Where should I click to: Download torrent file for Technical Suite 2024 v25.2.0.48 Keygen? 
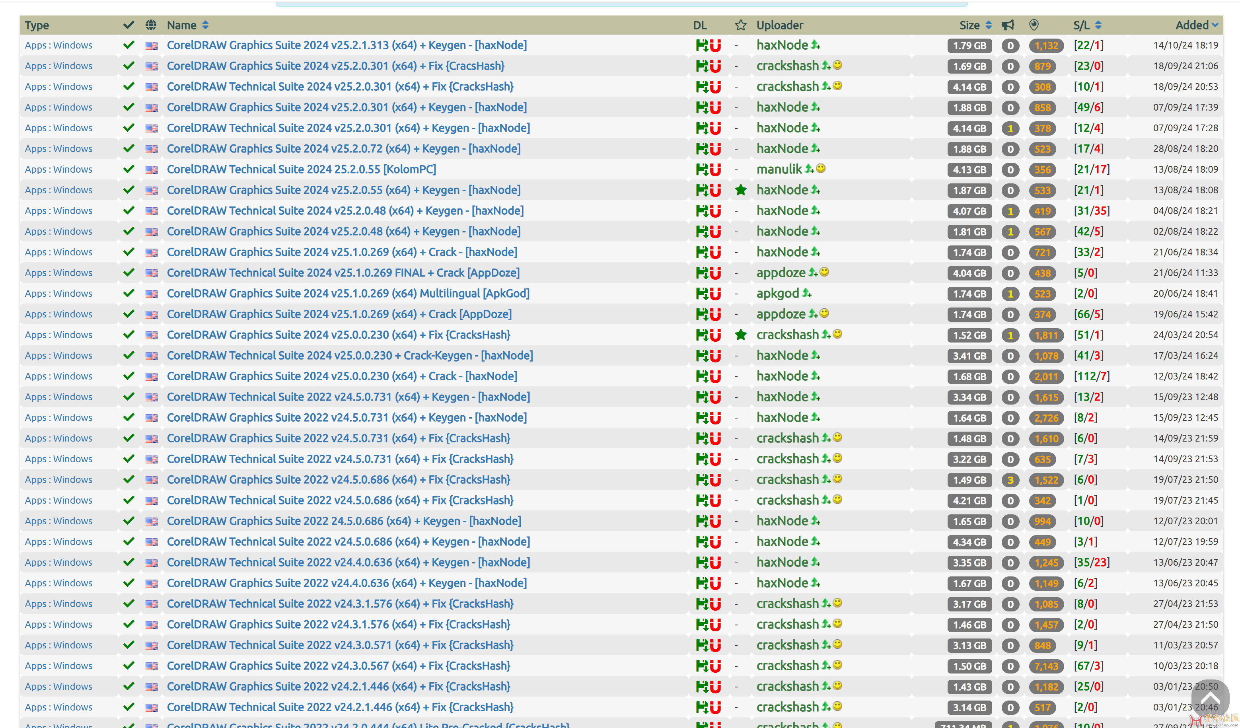point(702,211)
